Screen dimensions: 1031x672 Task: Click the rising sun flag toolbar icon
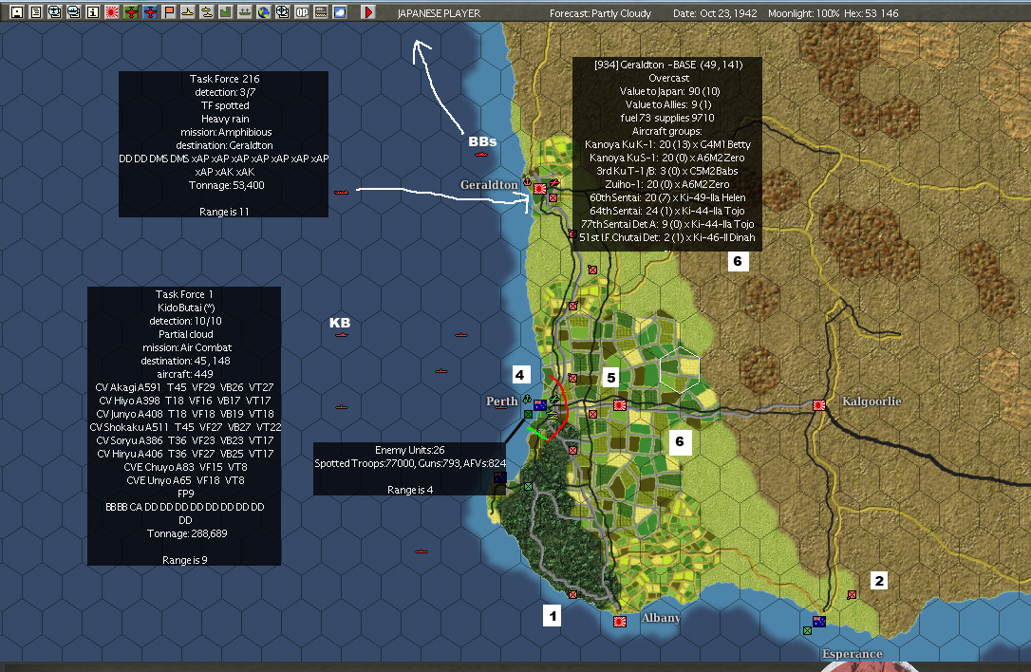pos(112,11)
